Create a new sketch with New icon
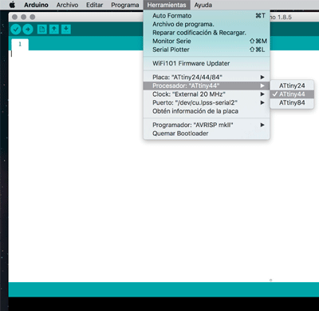Screen dimensions: 319x311 click(41, 30)
